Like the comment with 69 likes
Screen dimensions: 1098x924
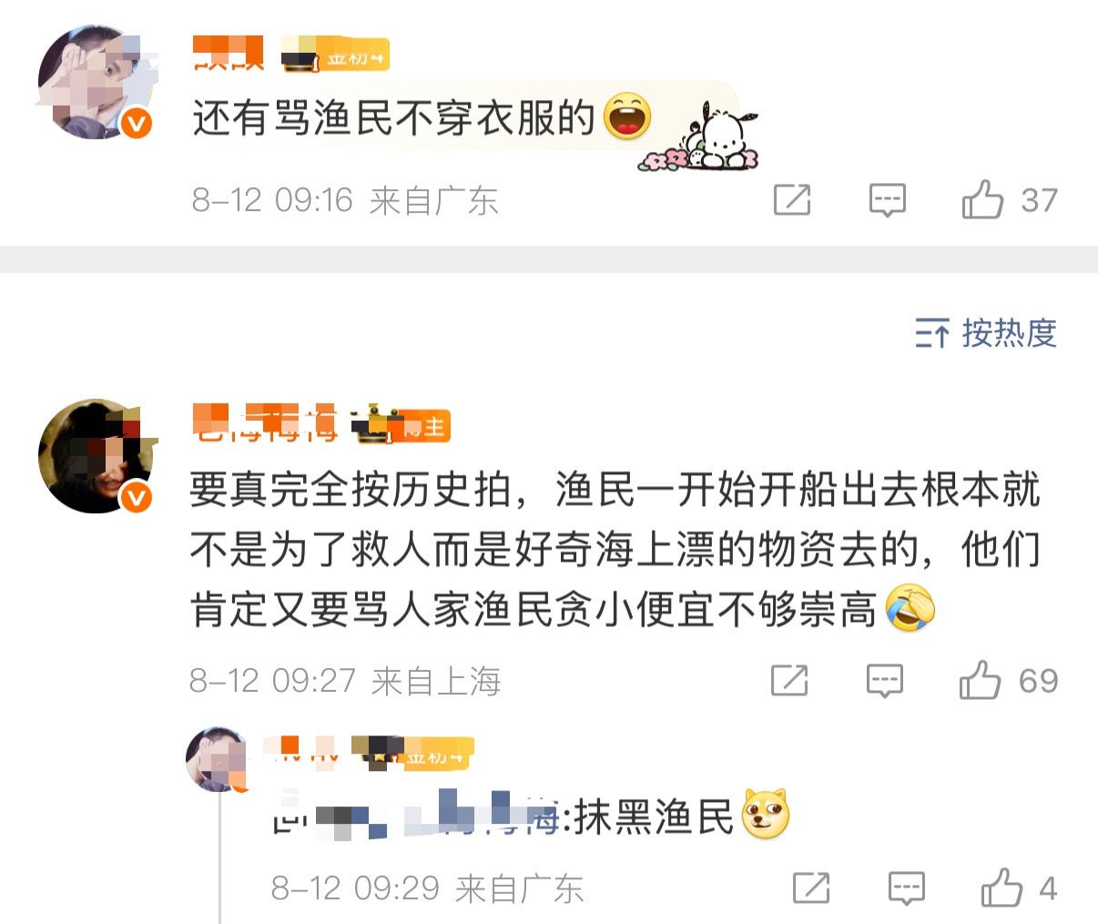click(980, 680)
